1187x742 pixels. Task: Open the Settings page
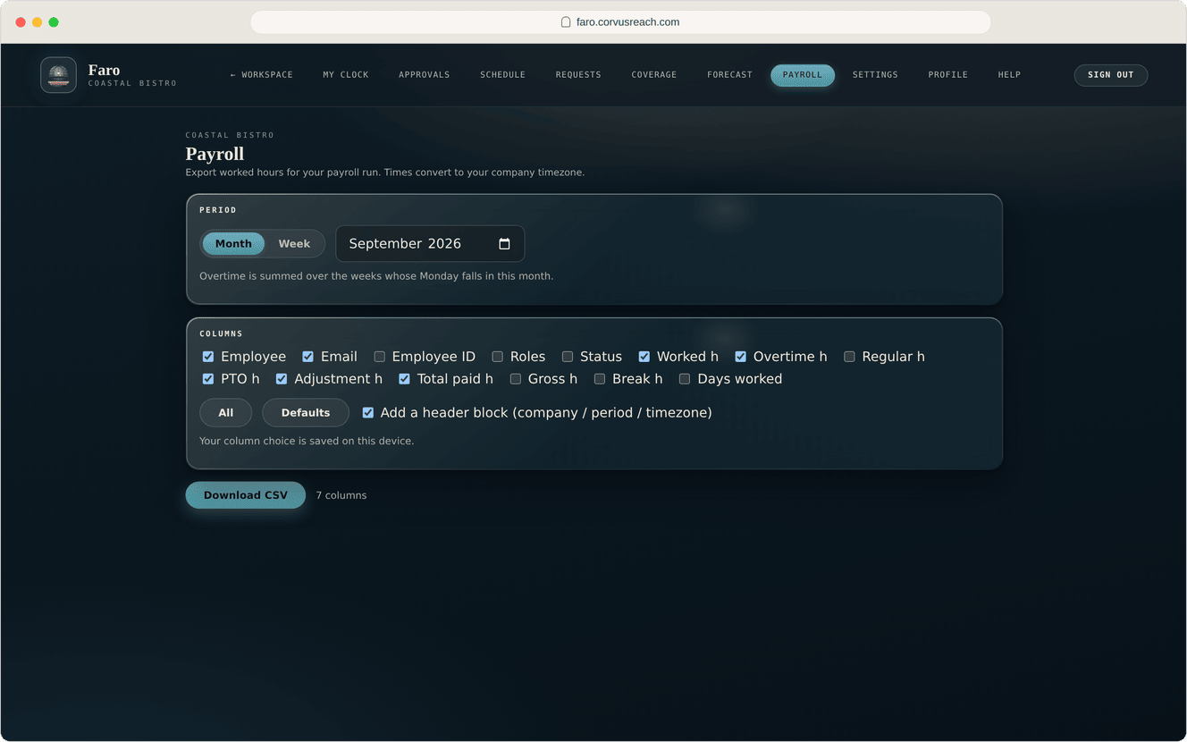click(875, 75)
